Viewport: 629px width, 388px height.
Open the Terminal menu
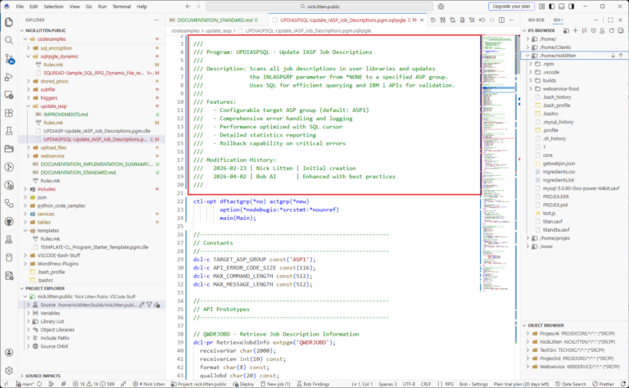pos(121,7)
